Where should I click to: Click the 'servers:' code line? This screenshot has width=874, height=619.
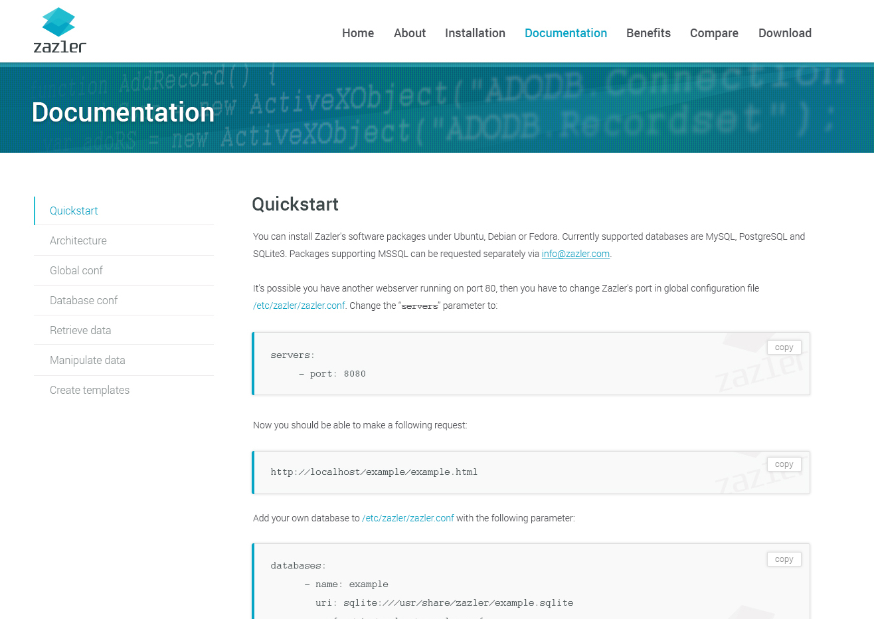pos(293,355)
